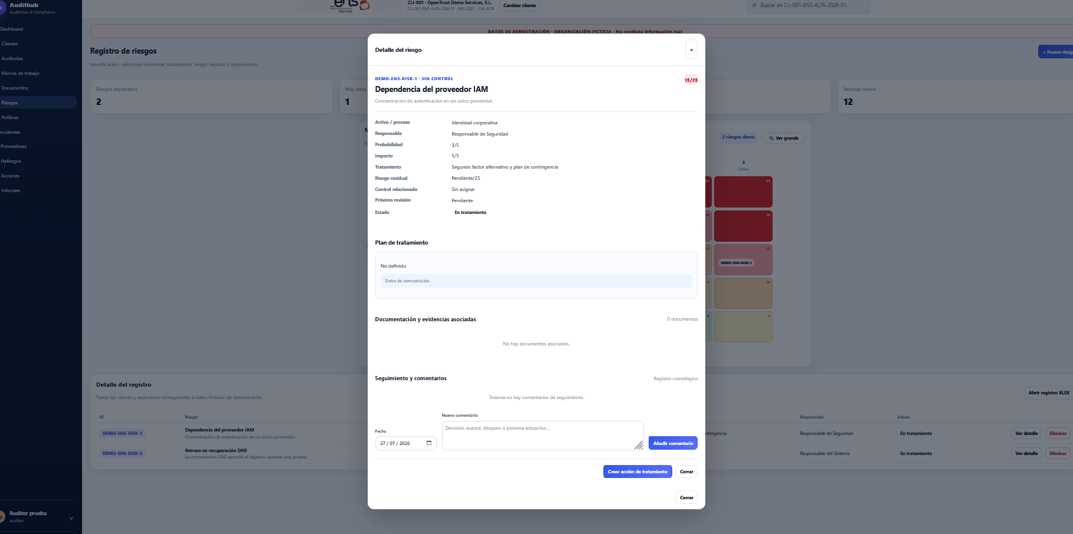This screenshot has height=534, width=1073.
Task: Open Dashboard in the sidebar
Action: 12,29
